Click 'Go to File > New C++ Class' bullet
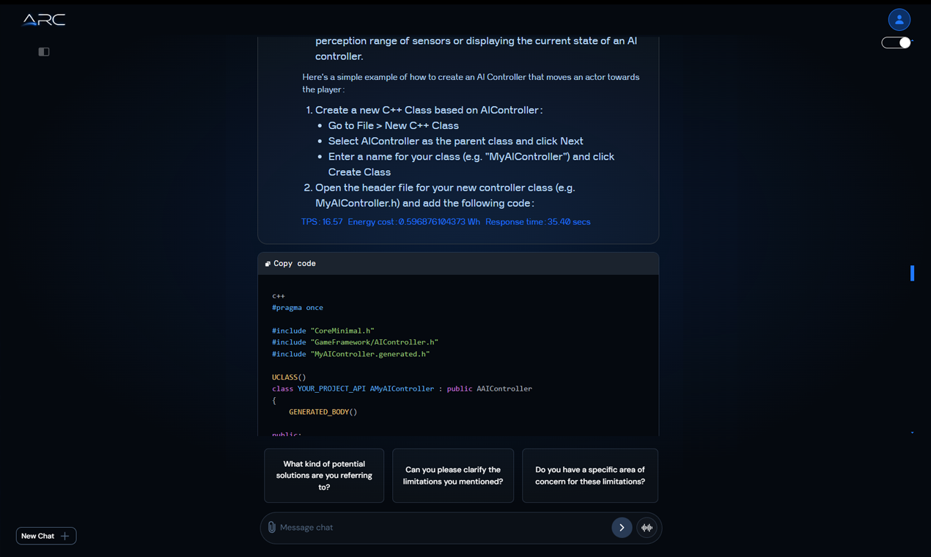This screenshot has width=931, height=557. pos(394,125)
